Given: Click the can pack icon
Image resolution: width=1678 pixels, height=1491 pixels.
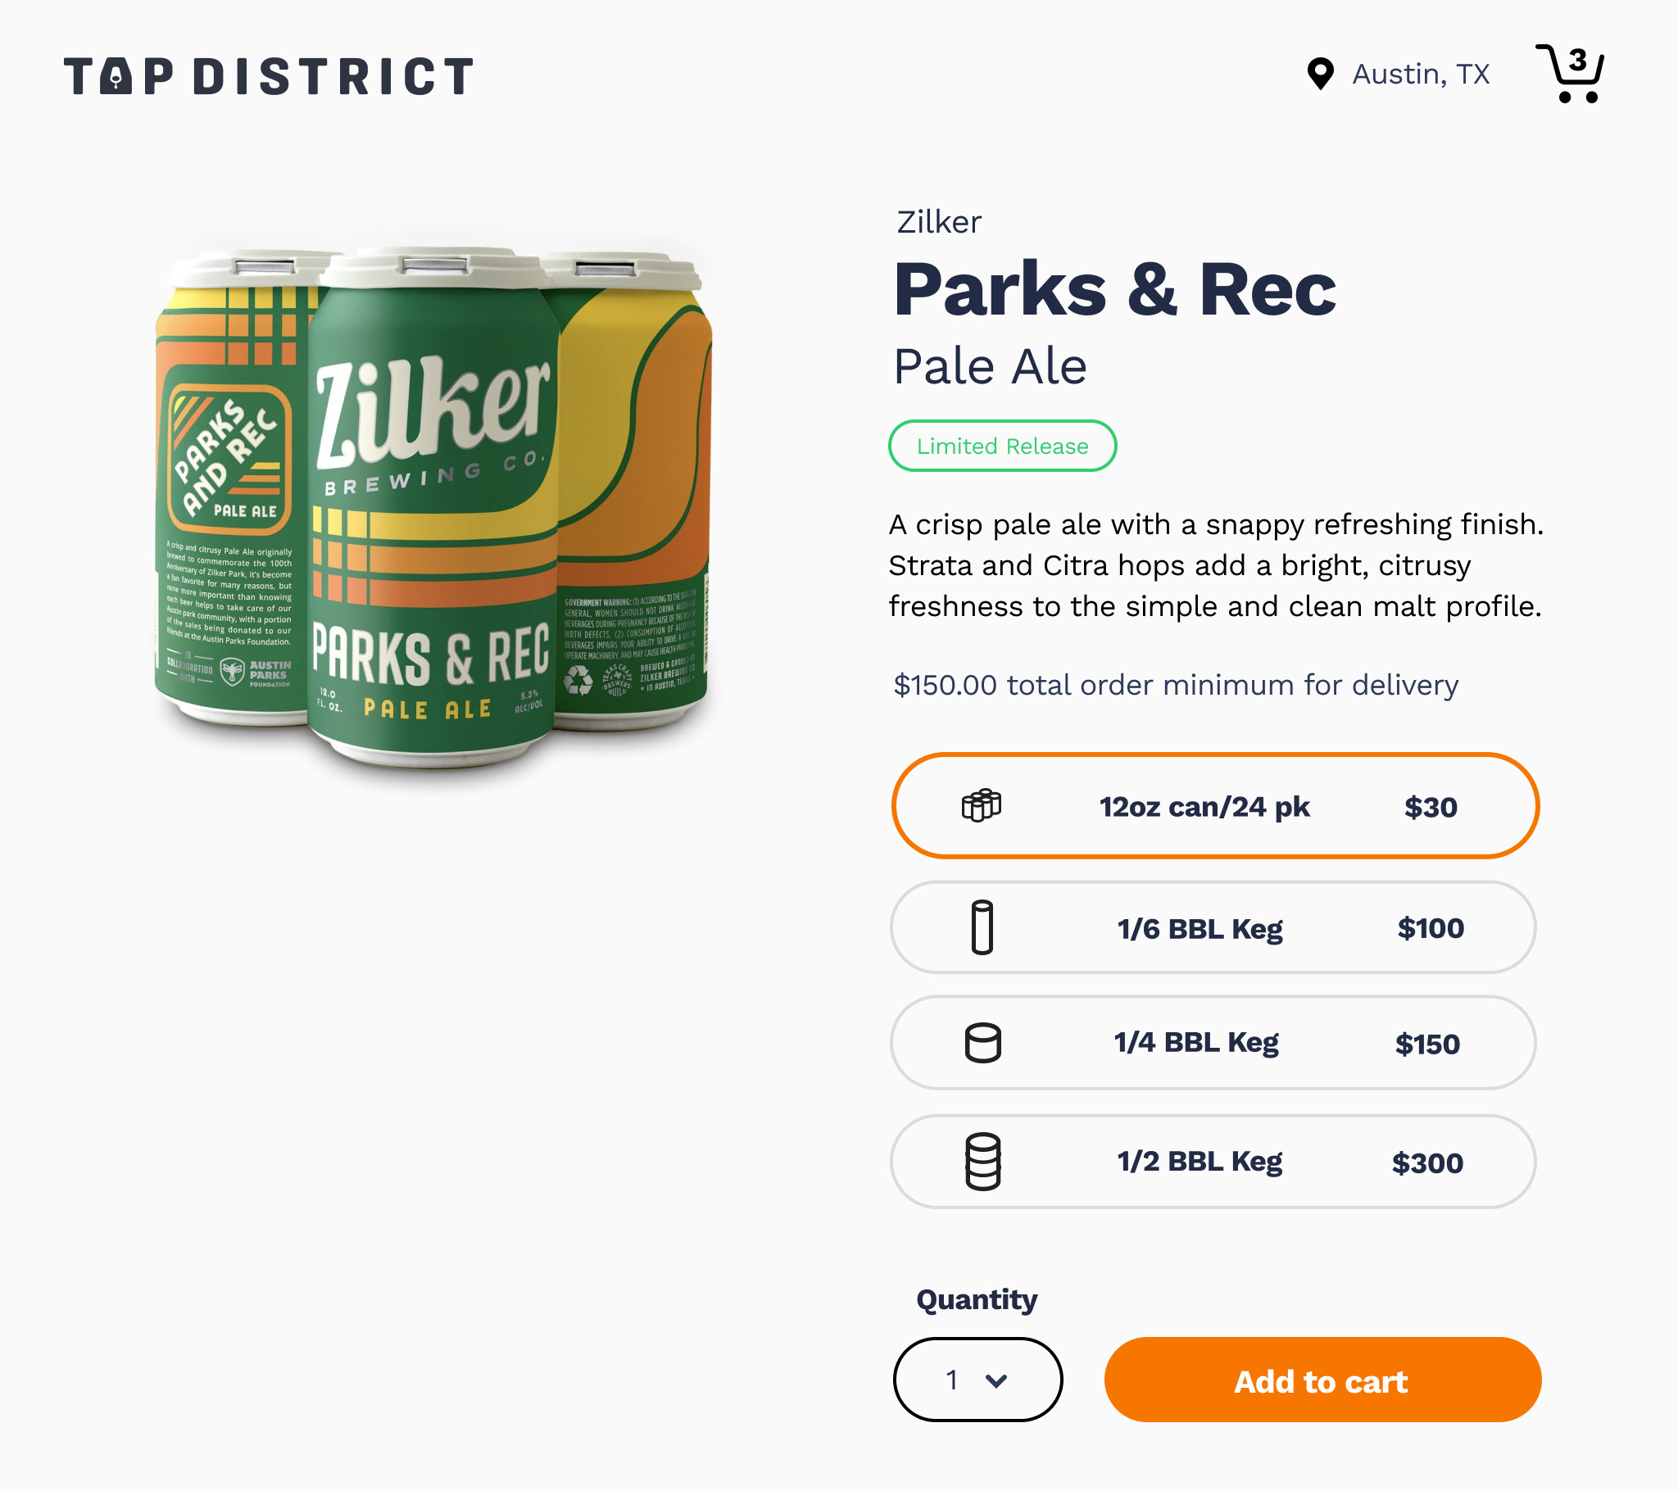Looking at the screenshot, I should pos(981,805).
